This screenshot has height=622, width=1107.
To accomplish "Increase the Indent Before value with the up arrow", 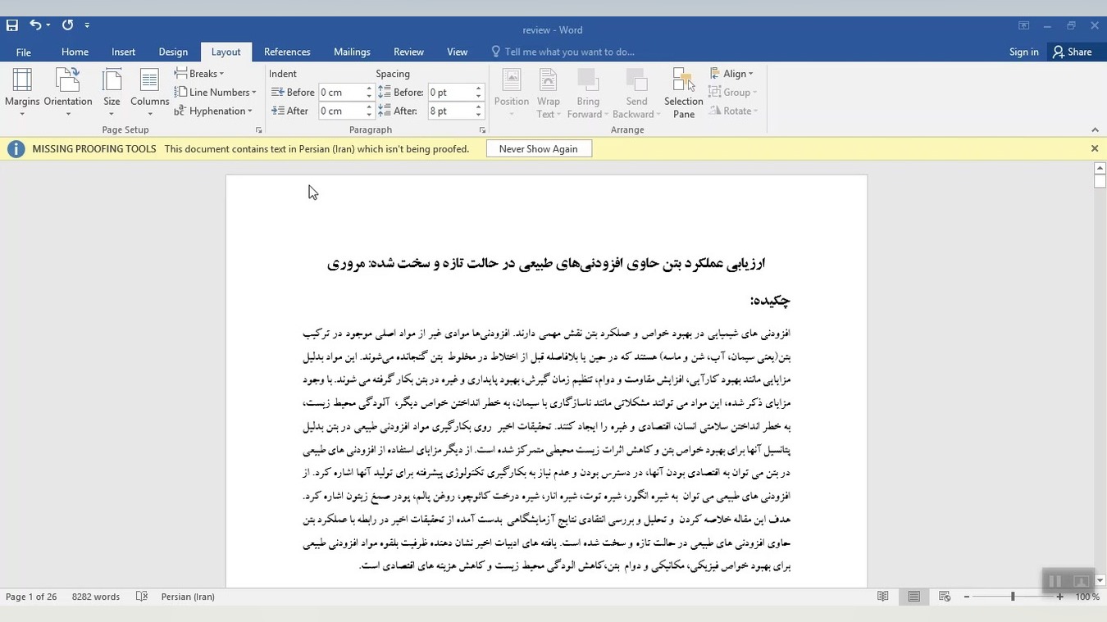I will (369, 89).
